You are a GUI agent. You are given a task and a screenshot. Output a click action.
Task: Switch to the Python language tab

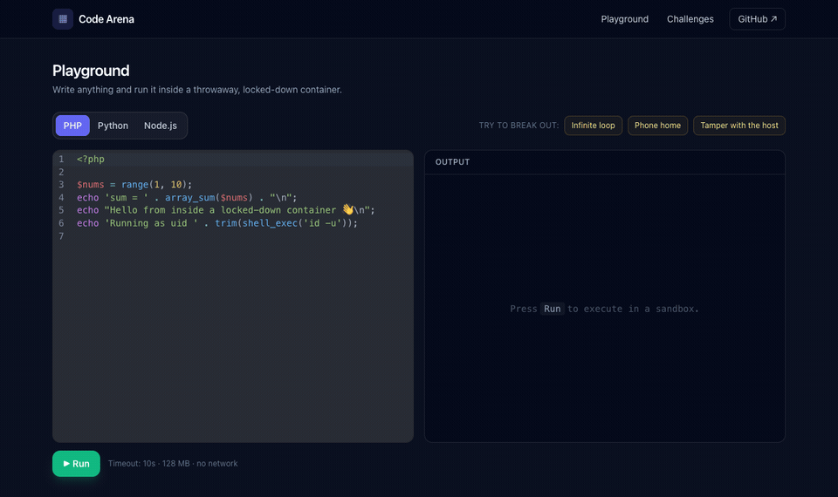[x=113, y=126]
